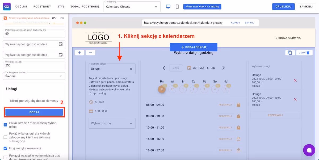Open the Styl menu
The width and height of the screenshot is (319, 160).
(x=61, y=7)
